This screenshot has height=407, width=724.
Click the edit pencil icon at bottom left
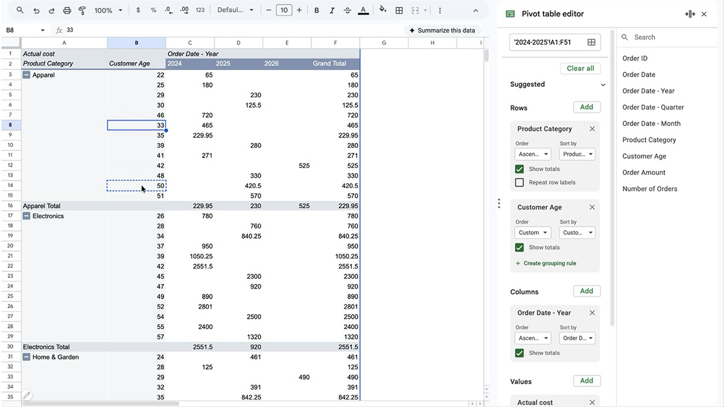pyautogui.click(x=27, y=396)
